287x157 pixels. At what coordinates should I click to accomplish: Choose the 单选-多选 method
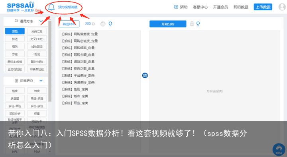(37, 99)
